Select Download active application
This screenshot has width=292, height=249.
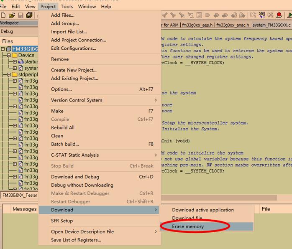pos(203,210)
